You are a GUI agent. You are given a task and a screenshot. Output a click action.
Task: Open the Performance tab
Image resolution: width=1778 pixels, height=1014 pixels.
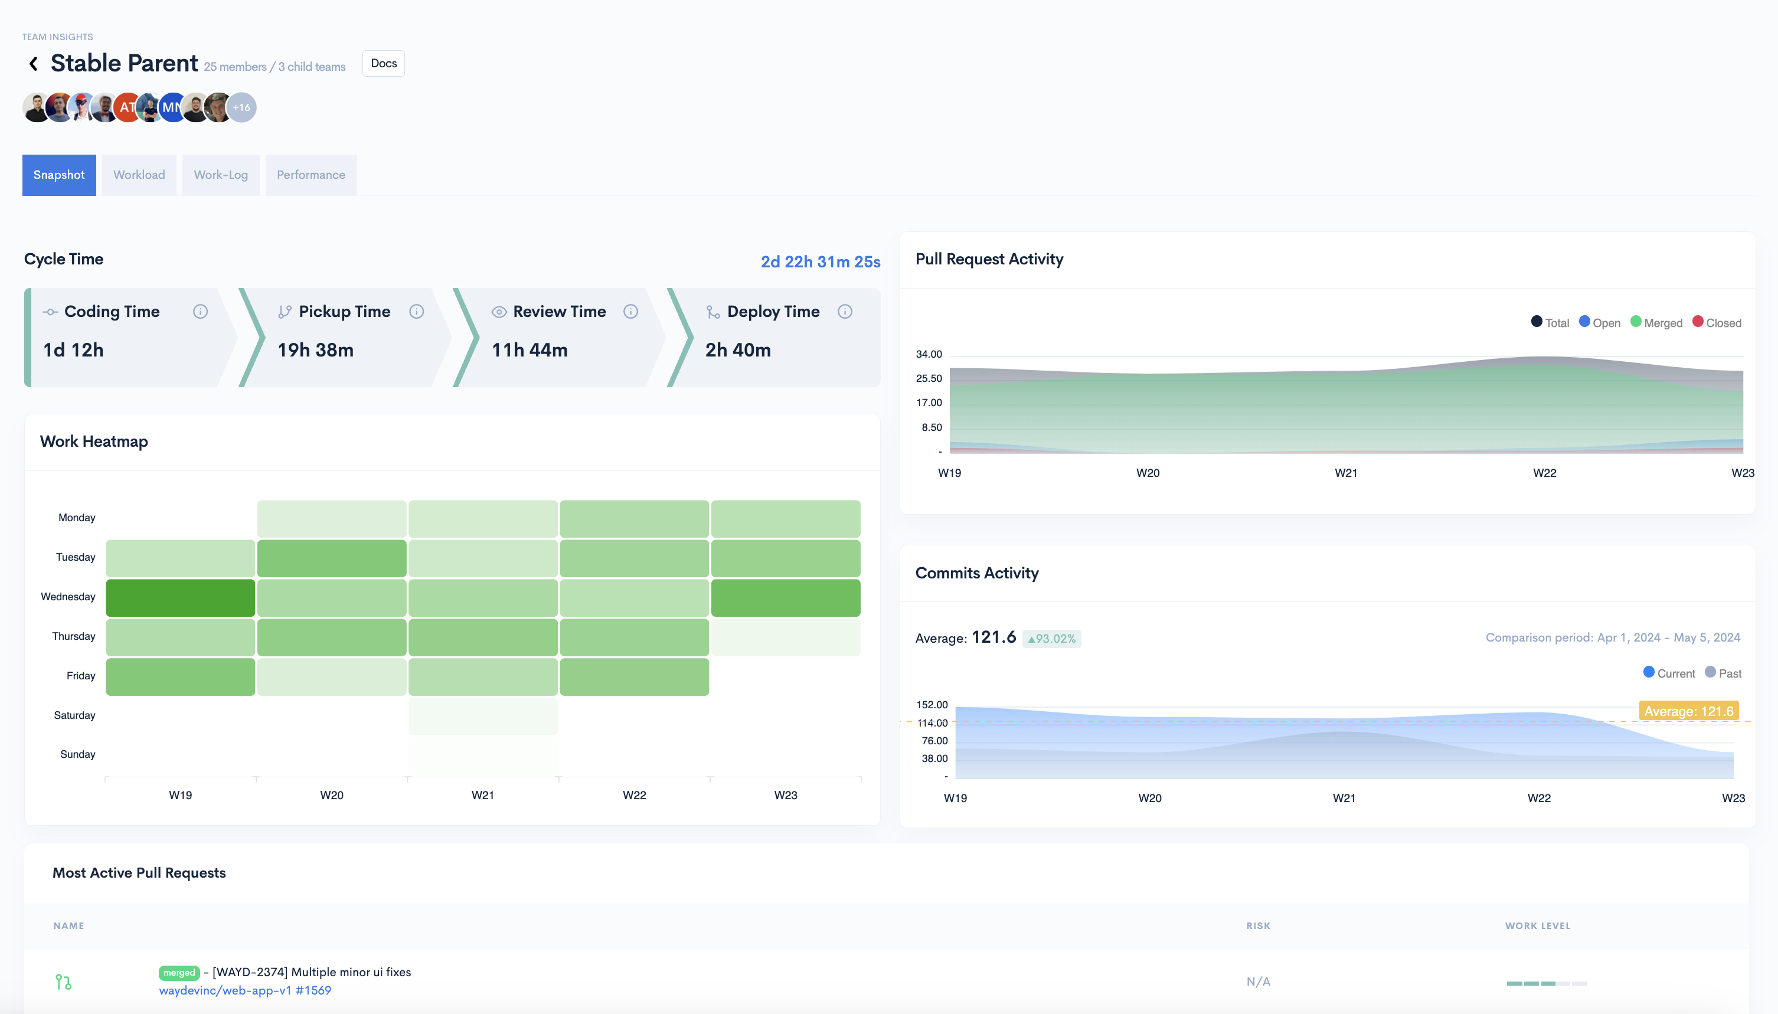[x=311, y=175]
